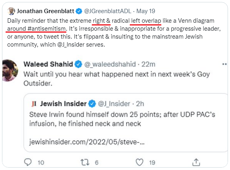
Task: Click the @_waleedshahid handle
Action: pos(110,64)
